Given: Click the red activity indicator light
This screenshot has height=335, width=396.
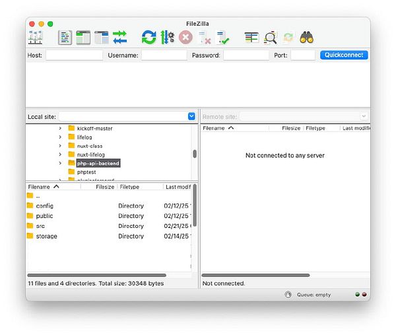Looking at the screenshot, I should (x=364, y=295).
